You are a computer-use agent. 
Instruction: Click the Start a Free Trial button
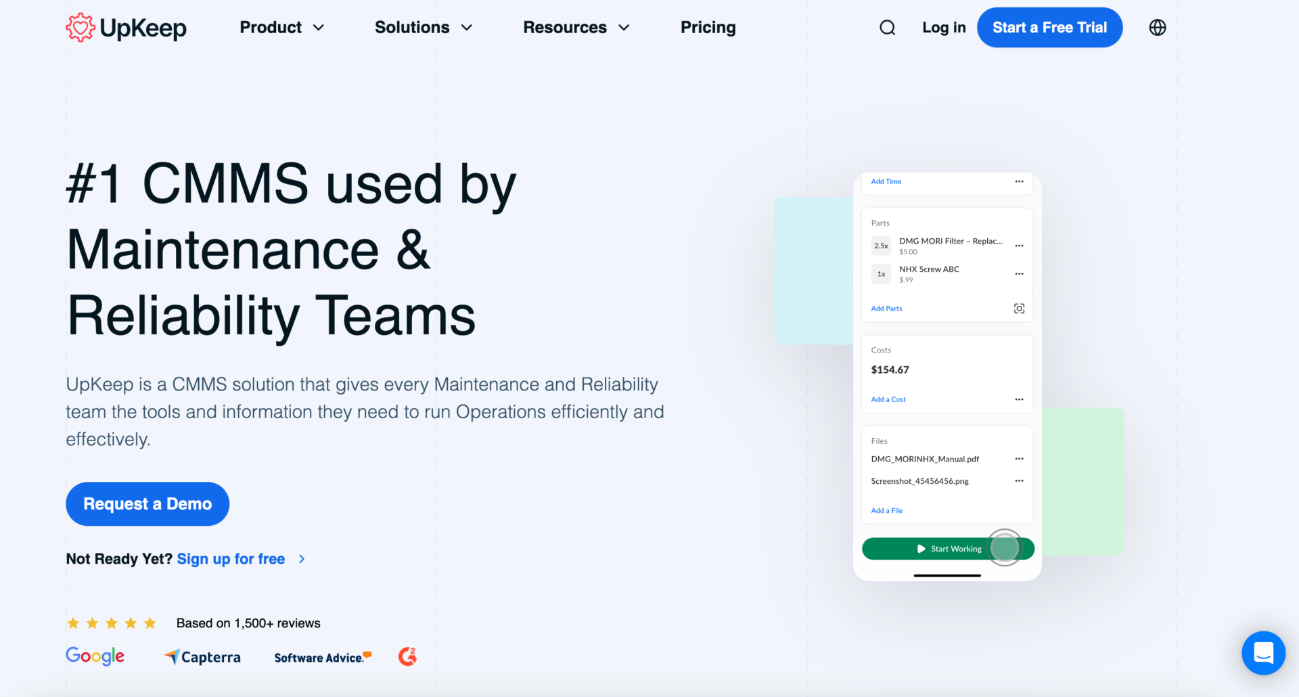[1049, 28]
